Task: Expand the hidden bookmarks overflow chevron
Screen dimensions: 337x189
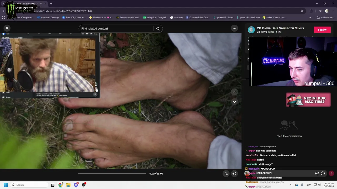Action: pos(310,18)
